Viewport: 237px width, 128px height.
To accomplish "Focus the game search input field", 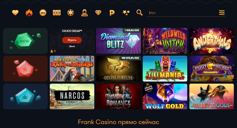I will pyautogui.click(x=183, y=13).
